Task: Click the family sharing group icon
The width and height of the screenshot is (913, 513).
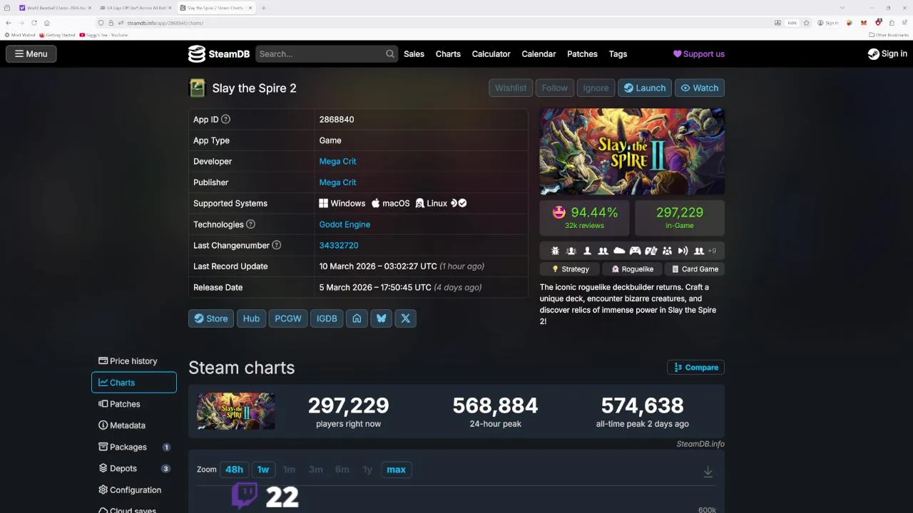Action: pos(667,251)
